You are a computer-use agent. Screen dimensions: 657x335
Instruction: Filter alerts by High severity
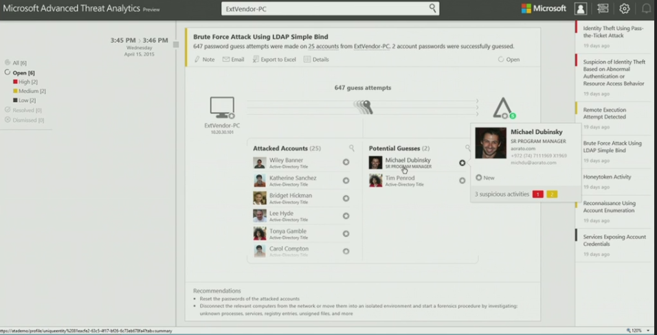[x=25, y=82]
